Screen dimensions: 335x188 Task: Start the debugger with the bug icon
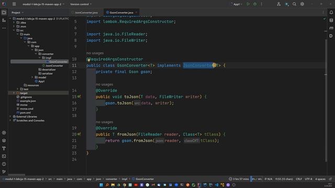pos(255,4)
